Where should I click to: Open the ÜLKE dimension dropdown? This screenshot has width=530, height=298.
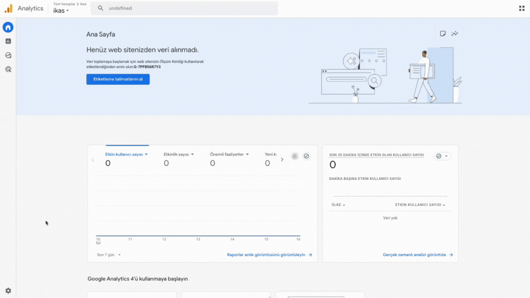(x=338, y=205)
